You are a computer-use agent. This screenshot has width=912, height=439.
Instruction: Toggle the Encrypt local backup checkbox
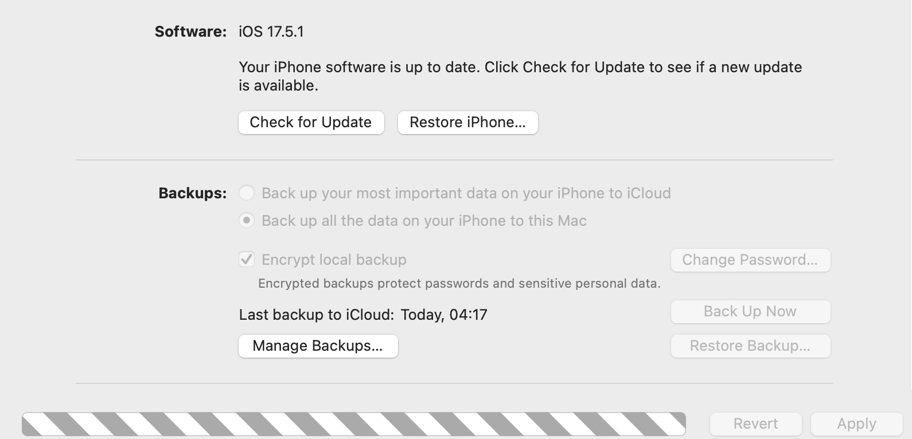247,260
